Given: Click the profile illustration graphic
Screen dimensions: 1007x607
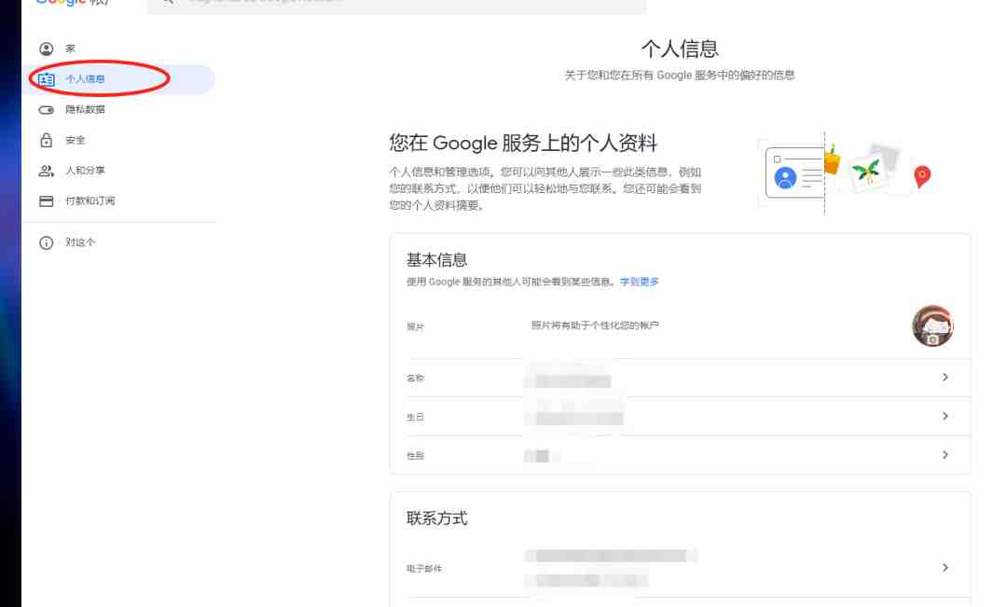Looking at the screenshot, I should pyautogui.click(x=846, y=173).
